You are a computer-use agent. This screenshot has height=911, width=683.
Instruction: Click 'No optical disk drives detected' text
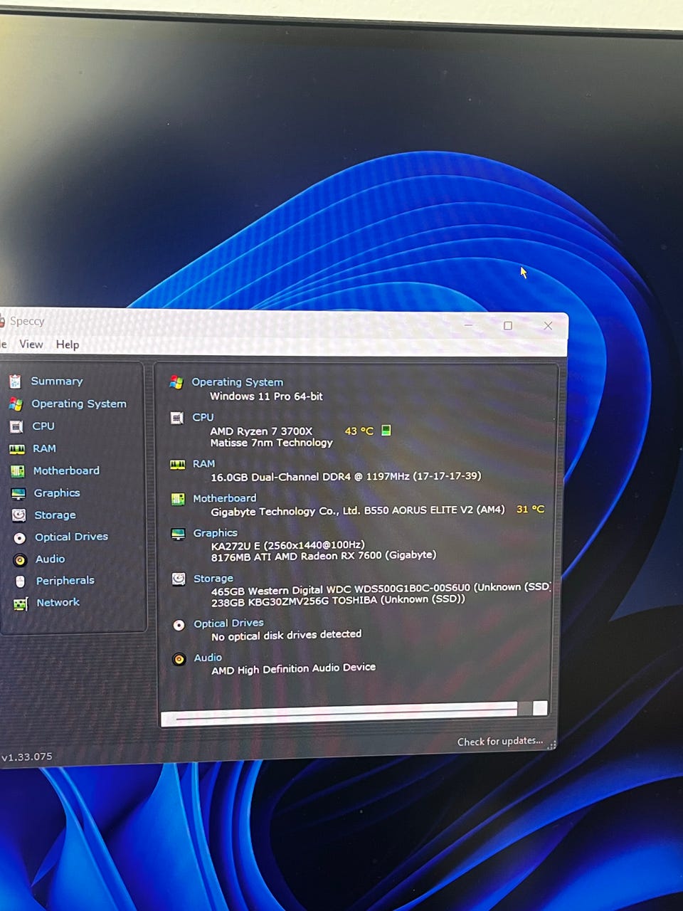tap(286, 635)
